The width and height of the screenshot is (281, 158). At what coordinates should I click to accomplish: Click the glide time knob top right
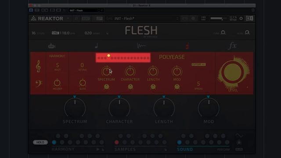pyautogui.click(x=247, y=32)
